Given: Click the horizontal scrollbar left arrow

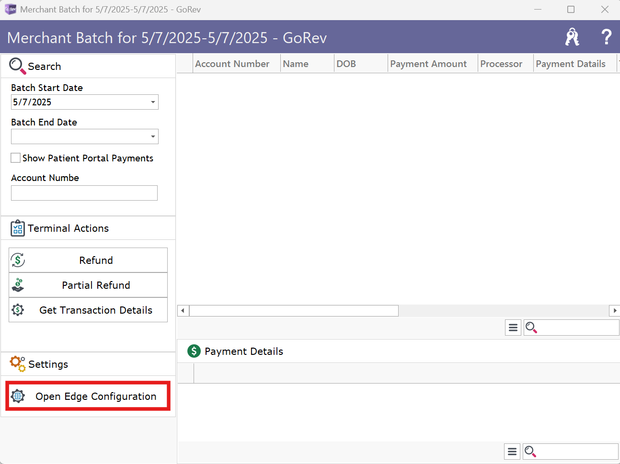Looking at the screenshot, I should [183, 311].
